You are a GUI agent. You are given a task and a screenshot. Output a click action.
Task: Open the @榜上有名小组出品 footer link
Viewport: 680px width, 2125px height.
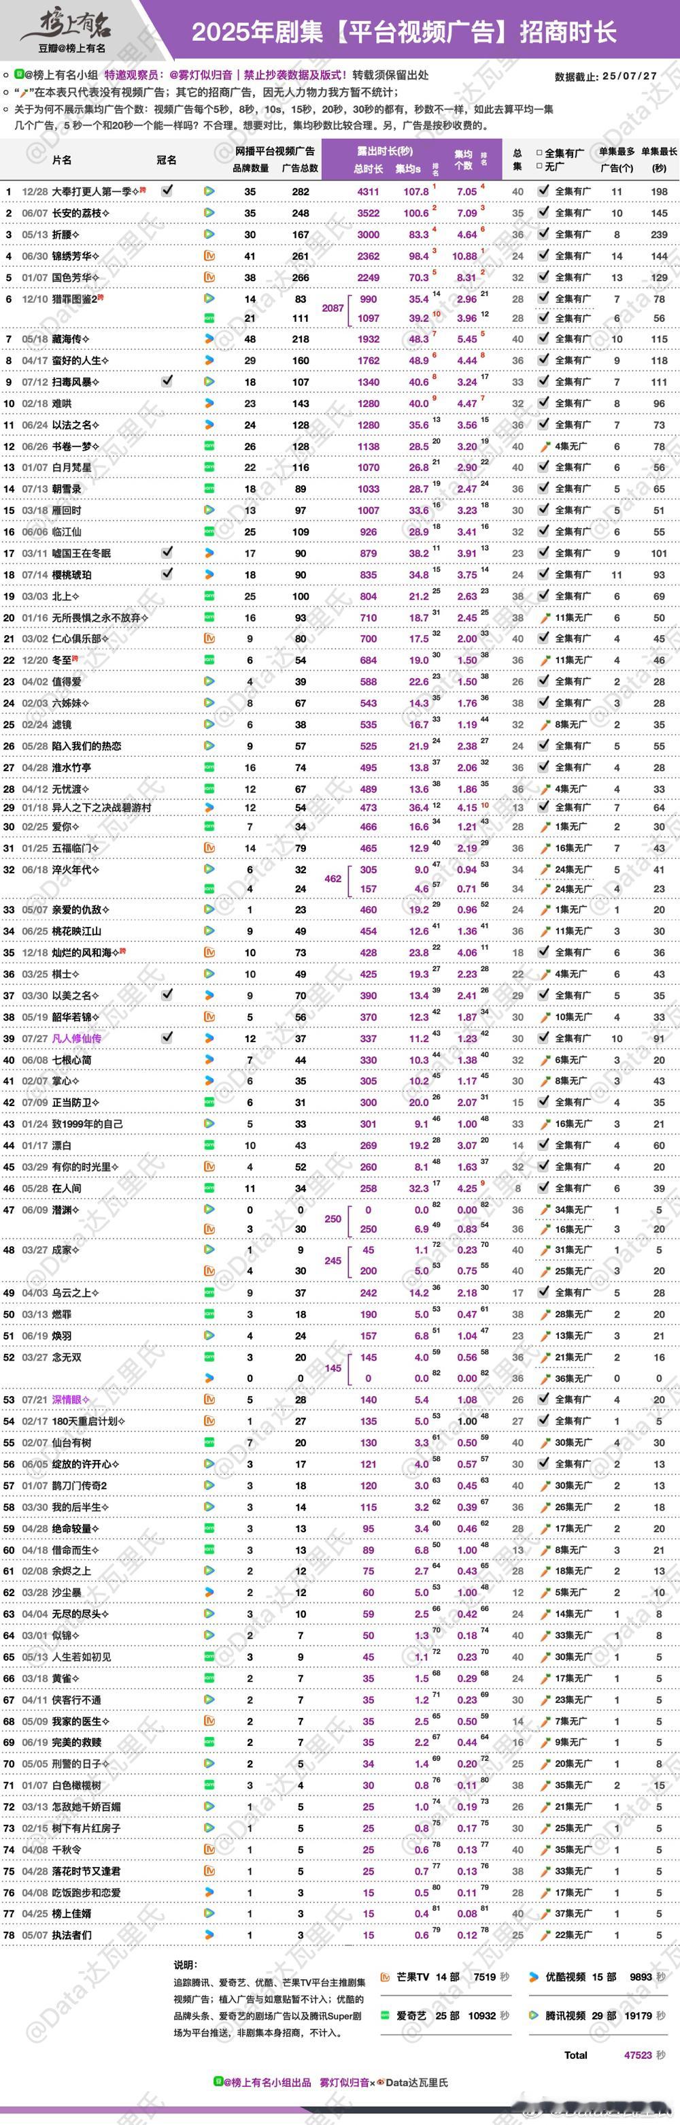click(x=267, y=2082)
